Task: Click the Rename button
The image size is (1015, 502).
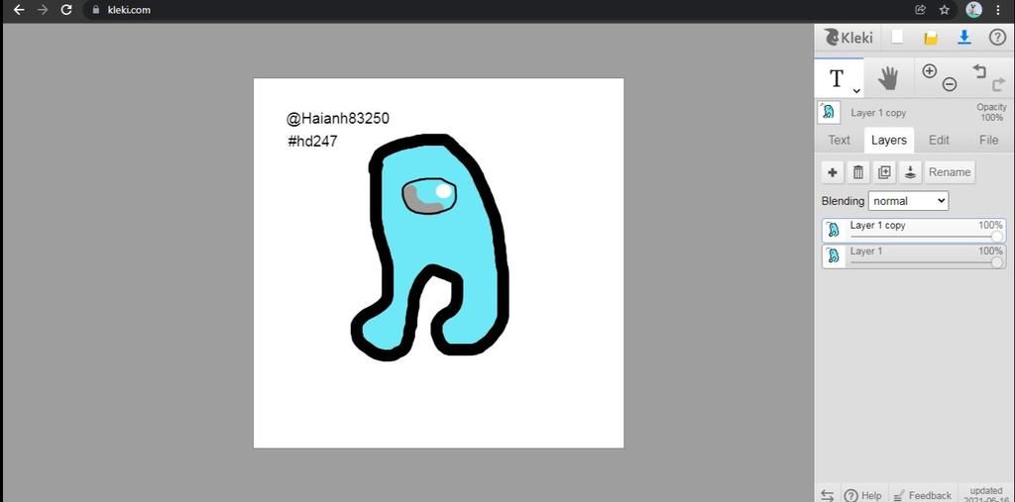Action: (950, 172)
